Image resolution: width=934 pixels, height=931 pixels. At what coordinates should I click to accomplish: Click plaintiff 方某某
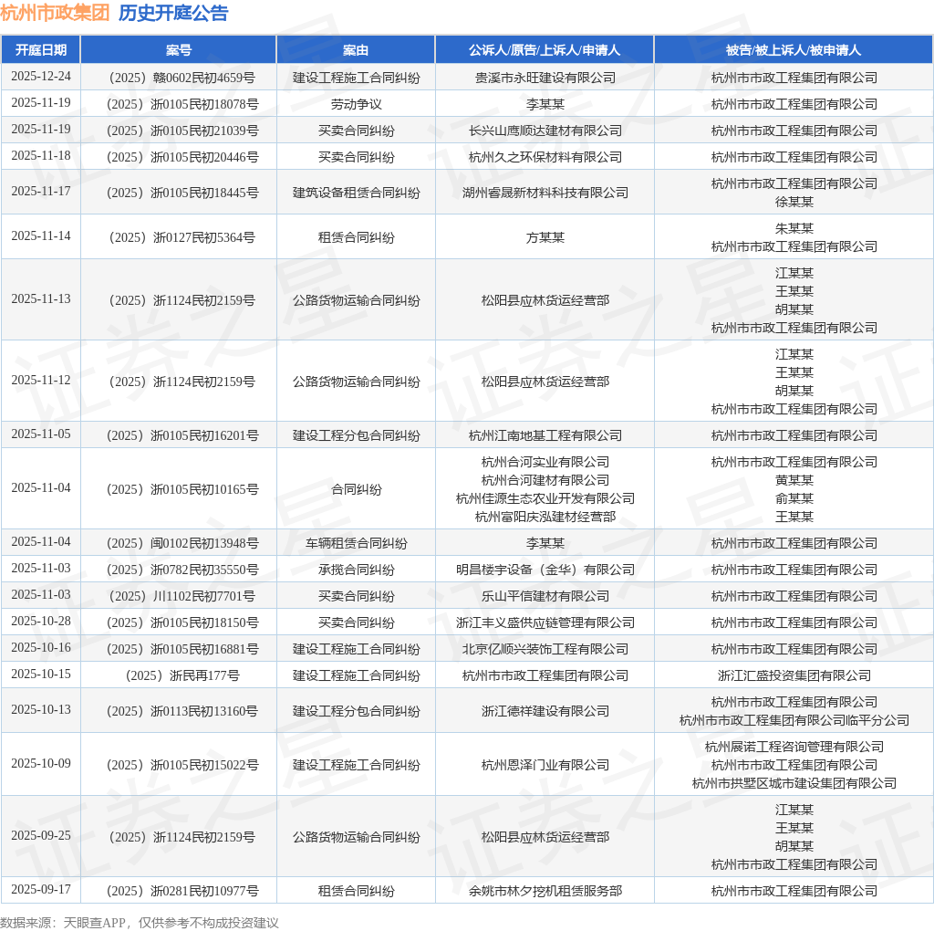coord(545,237)
